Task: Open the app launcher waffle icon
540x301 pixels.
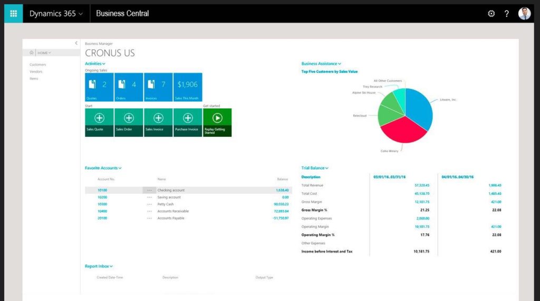Action: [x=13, y=13]
